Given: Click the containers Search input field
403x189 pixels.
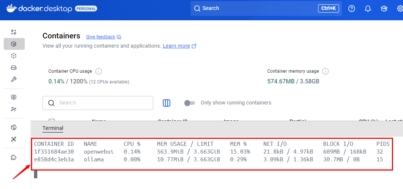Looking at the screenshot, I should click(103, 103).
